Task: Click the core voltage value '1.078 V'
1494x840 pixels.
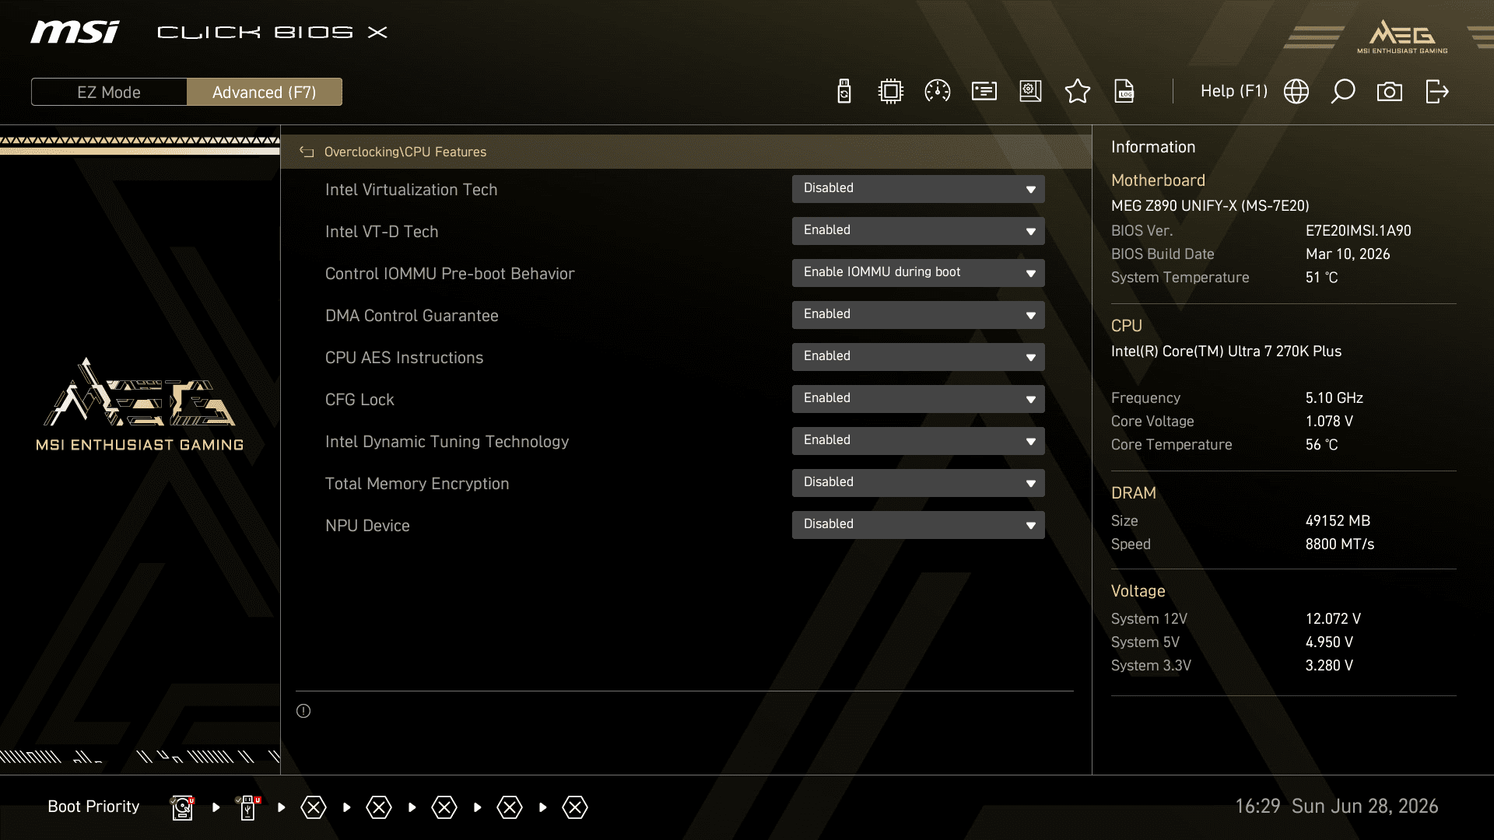Action: (1329, 422)
